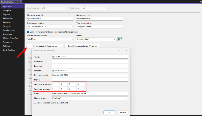Select the Recursos tab
This screenshot has width=202, height=116.
[x=7, y=22]
